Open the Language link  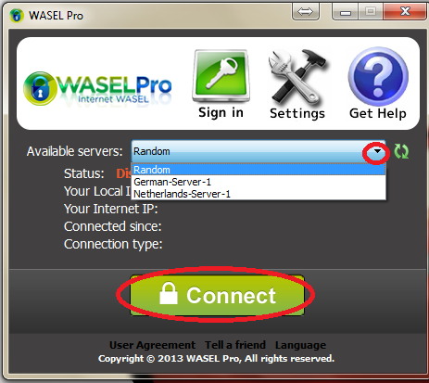300,345
